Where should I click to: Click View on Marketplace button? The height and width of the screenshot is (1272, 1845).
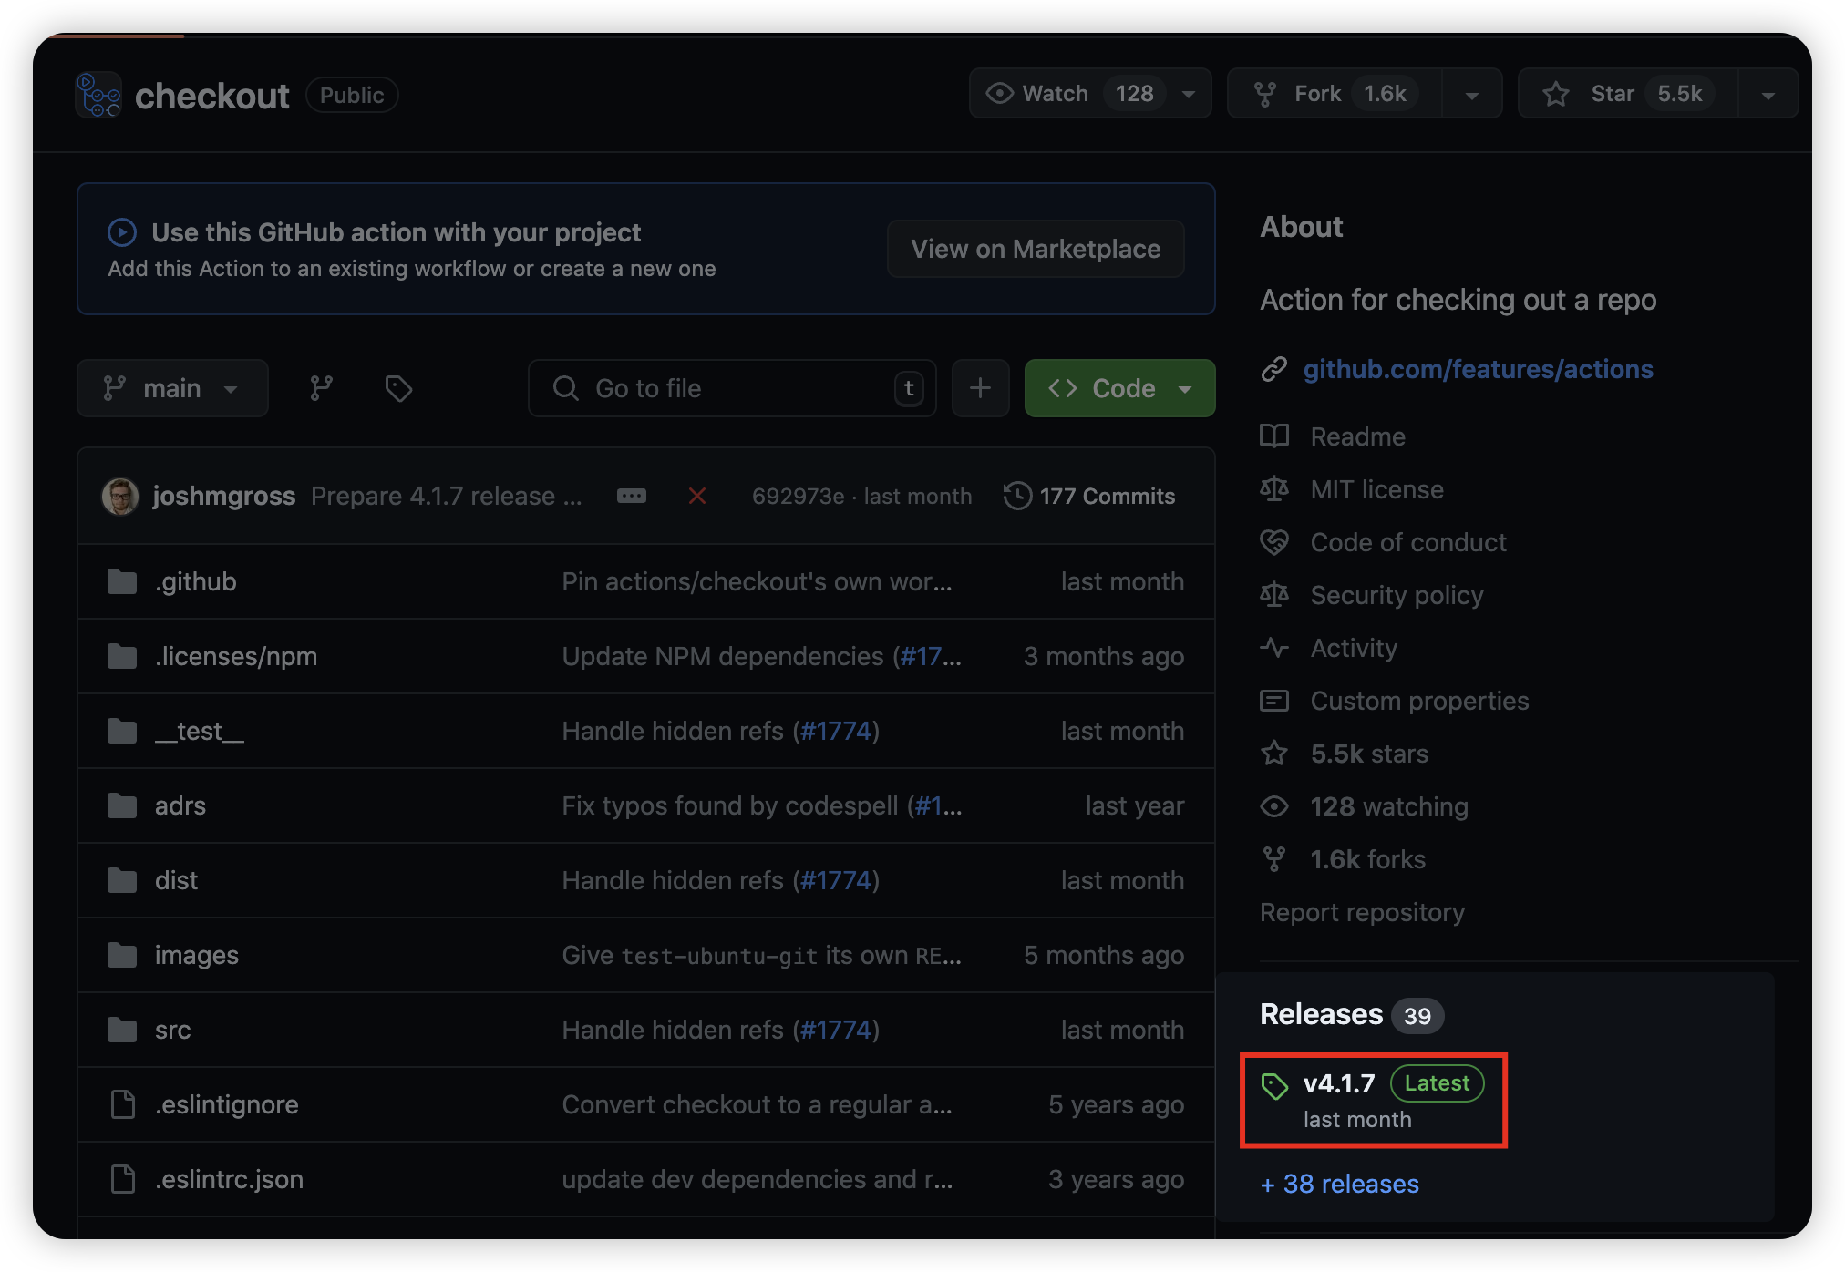1036,249
